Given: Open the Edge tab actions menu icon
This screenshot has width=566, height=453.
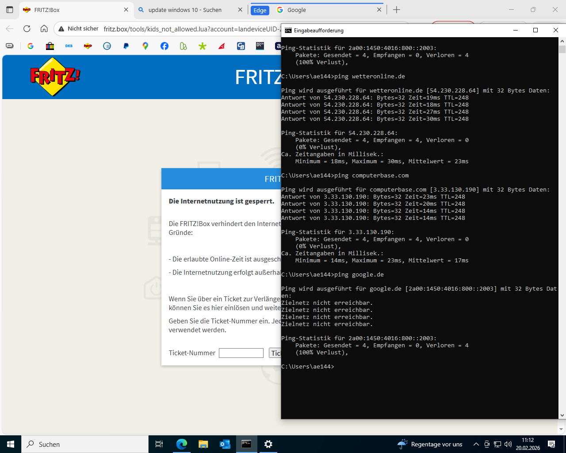Looking at the screenshot, I should pyautogui.click(x=10, y=10).
